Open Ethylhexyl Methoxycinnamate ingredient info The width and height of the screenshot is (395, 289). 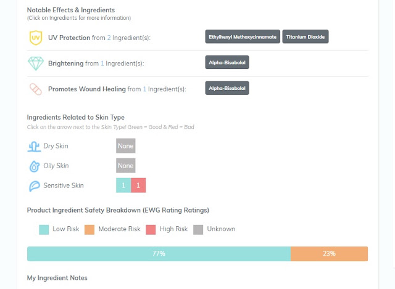point(243,37)
